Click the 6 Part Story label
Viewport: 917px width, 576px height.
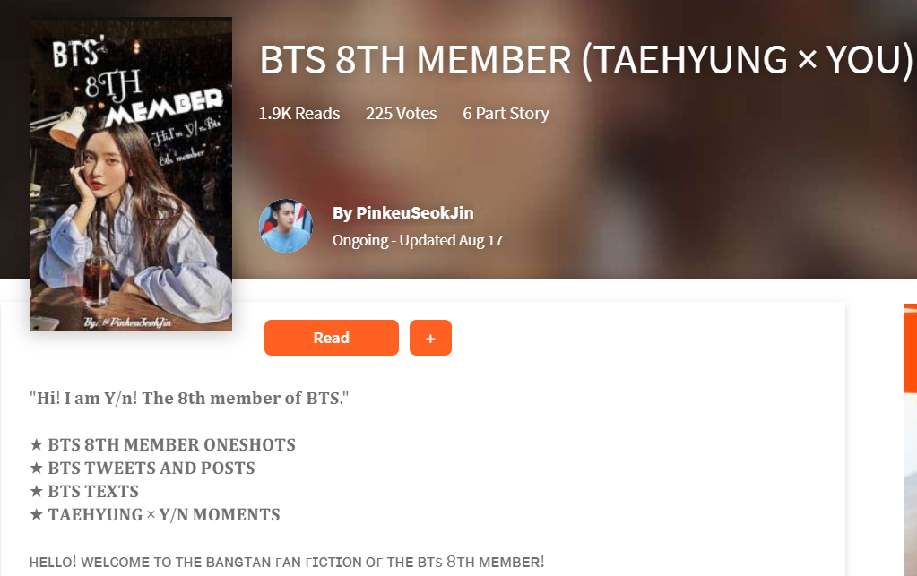click(506, 114)
